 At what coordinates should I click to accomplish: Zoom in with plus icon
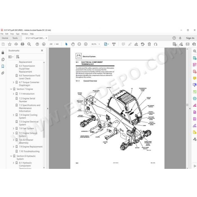(86, 44)
